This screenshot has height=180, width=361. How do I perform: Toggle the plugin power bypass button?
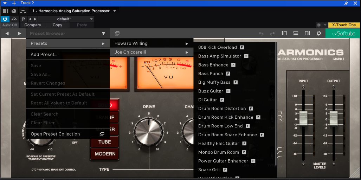pyautogui.click(x=5, y=19)
